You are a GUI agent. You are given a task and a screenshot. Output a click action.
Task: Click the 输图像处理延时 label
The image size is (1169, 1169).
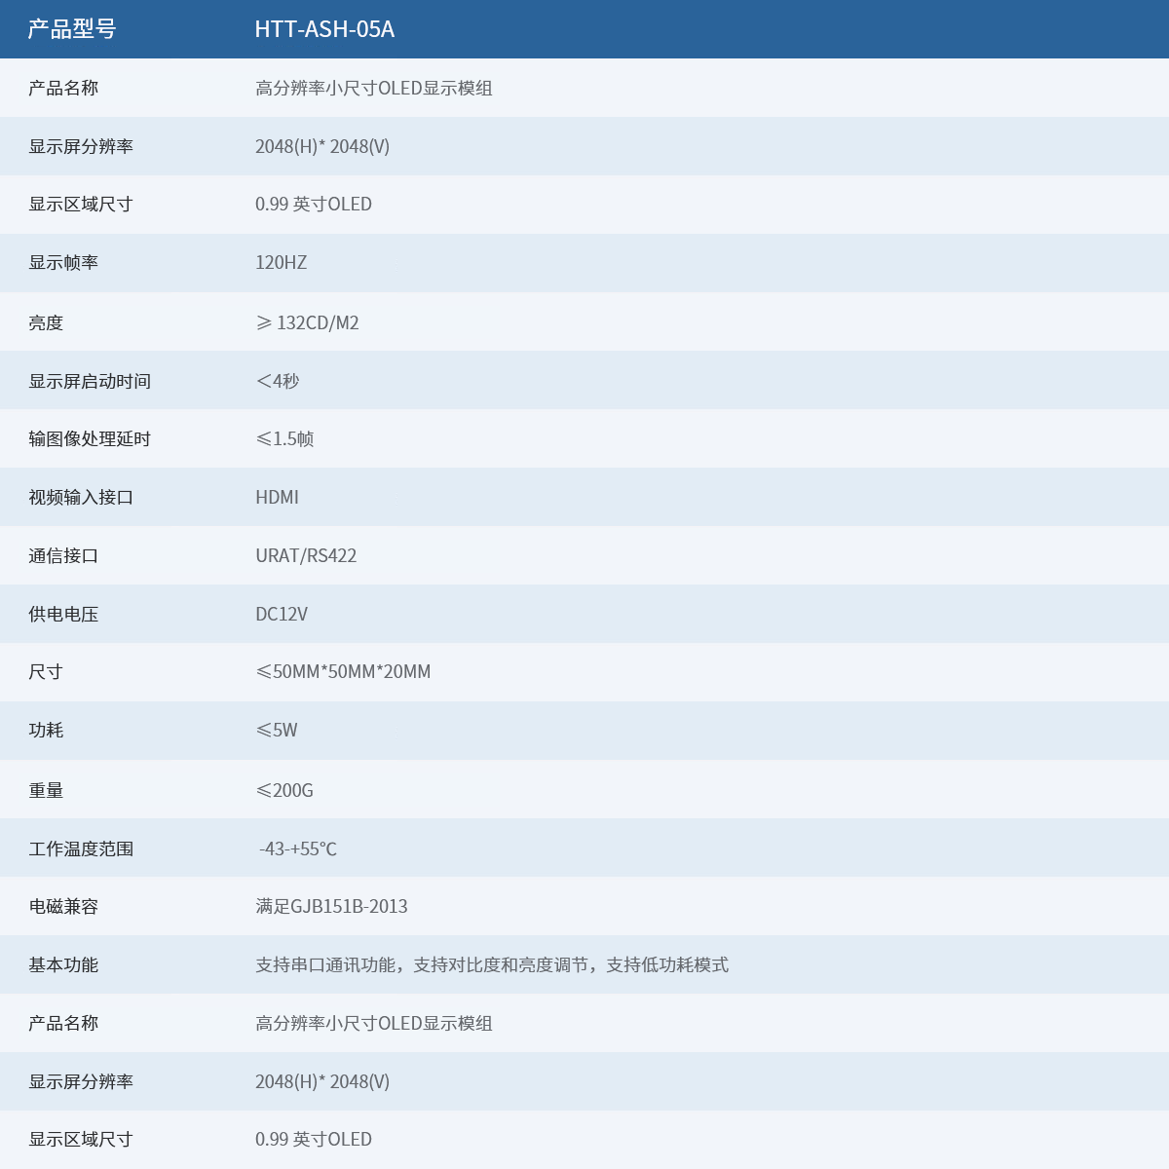click(90, 439)
